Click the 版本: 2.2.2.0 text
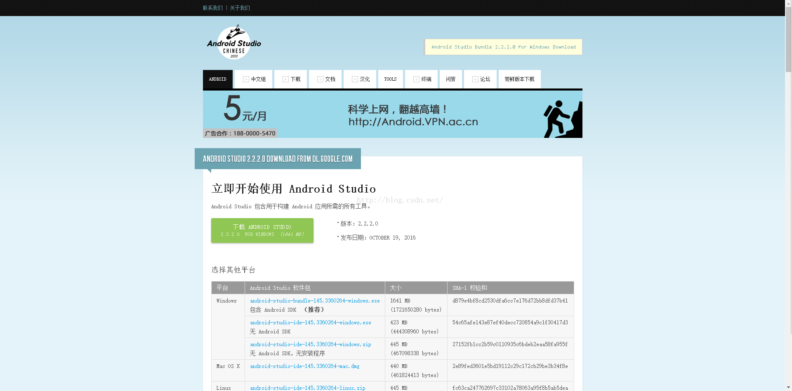The width and height of the screenshot is (792, 391). pos(359,224)
